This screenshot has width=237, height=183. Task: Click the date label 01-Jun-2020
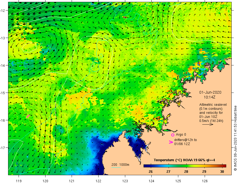210,92
